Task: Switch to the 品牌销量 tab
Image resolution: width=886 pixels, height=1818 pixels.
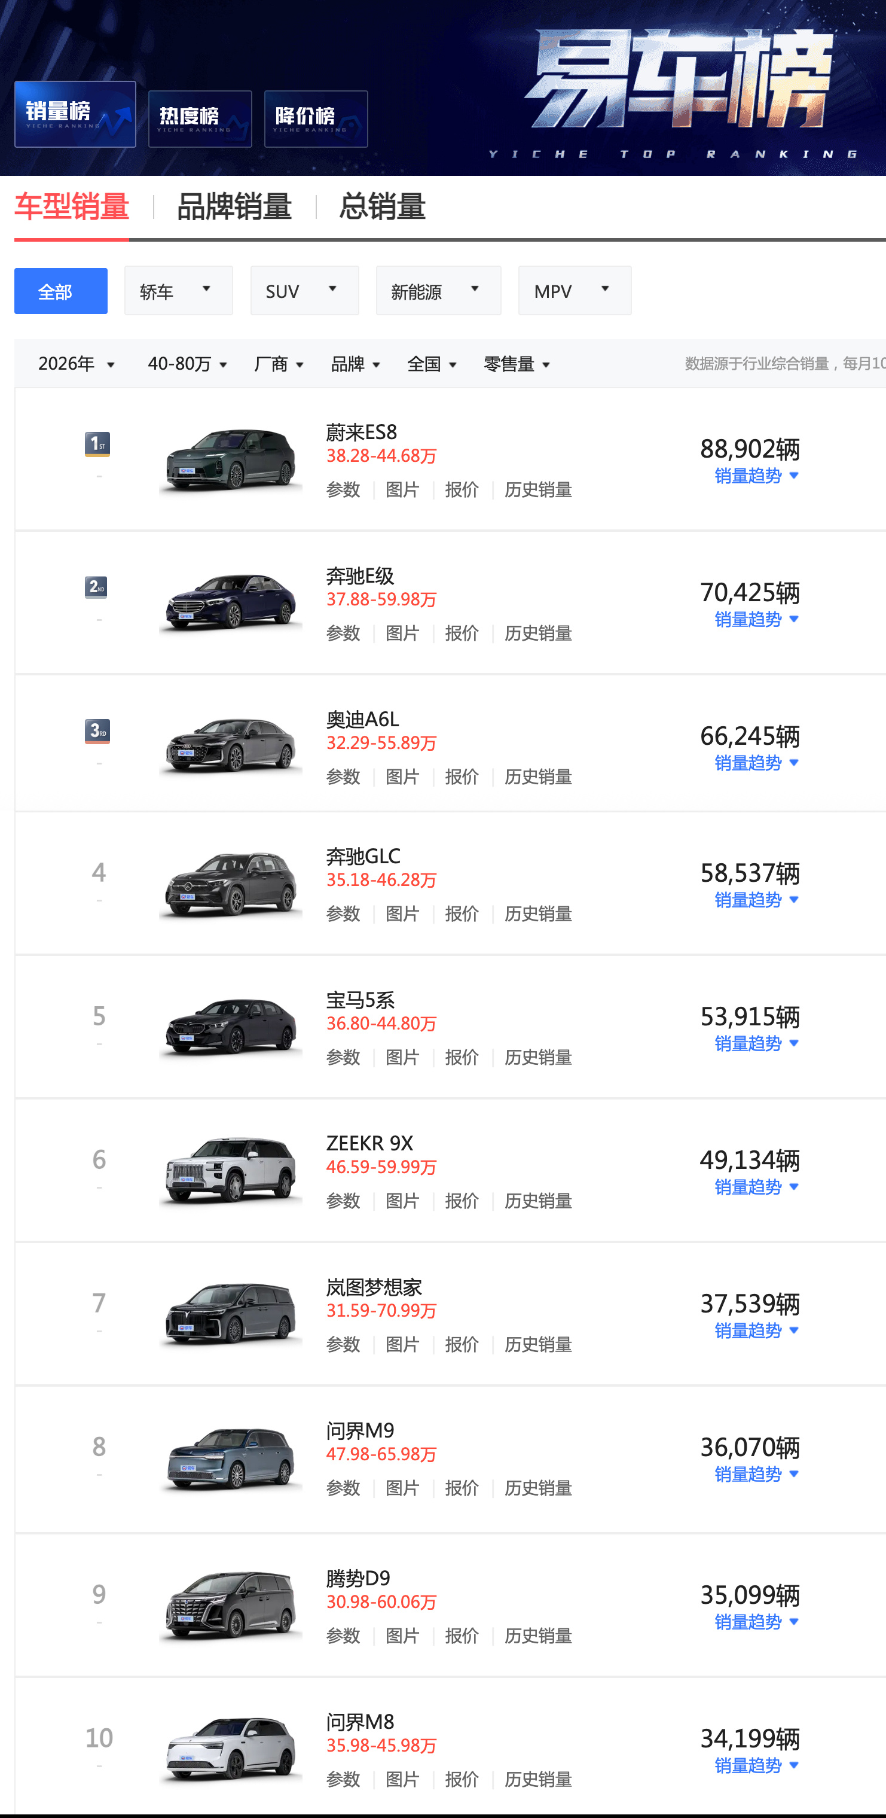Action: pyautogui.click(x=234, y=207)
